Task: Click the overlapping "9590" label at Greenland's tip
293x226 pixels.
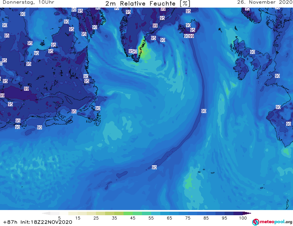Action: (x=133, y=51)
